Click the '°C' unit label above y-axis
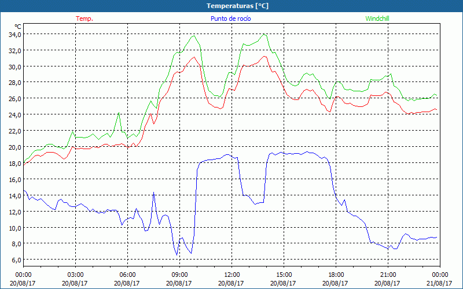Image resolution: width=463 pixels, height=289 pixels. 18,27
